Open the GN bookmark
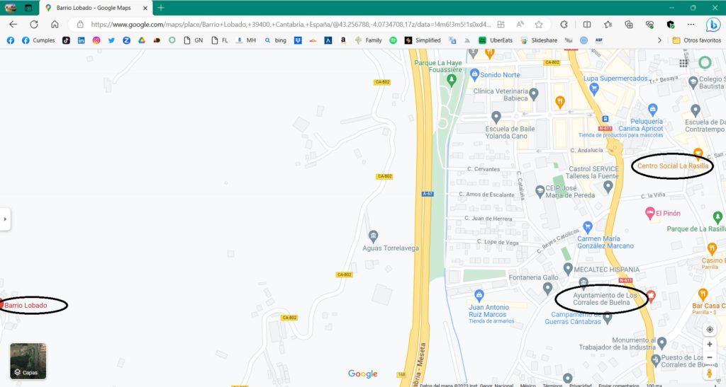This screenshot has width=726, height=387. click(194, 40)
